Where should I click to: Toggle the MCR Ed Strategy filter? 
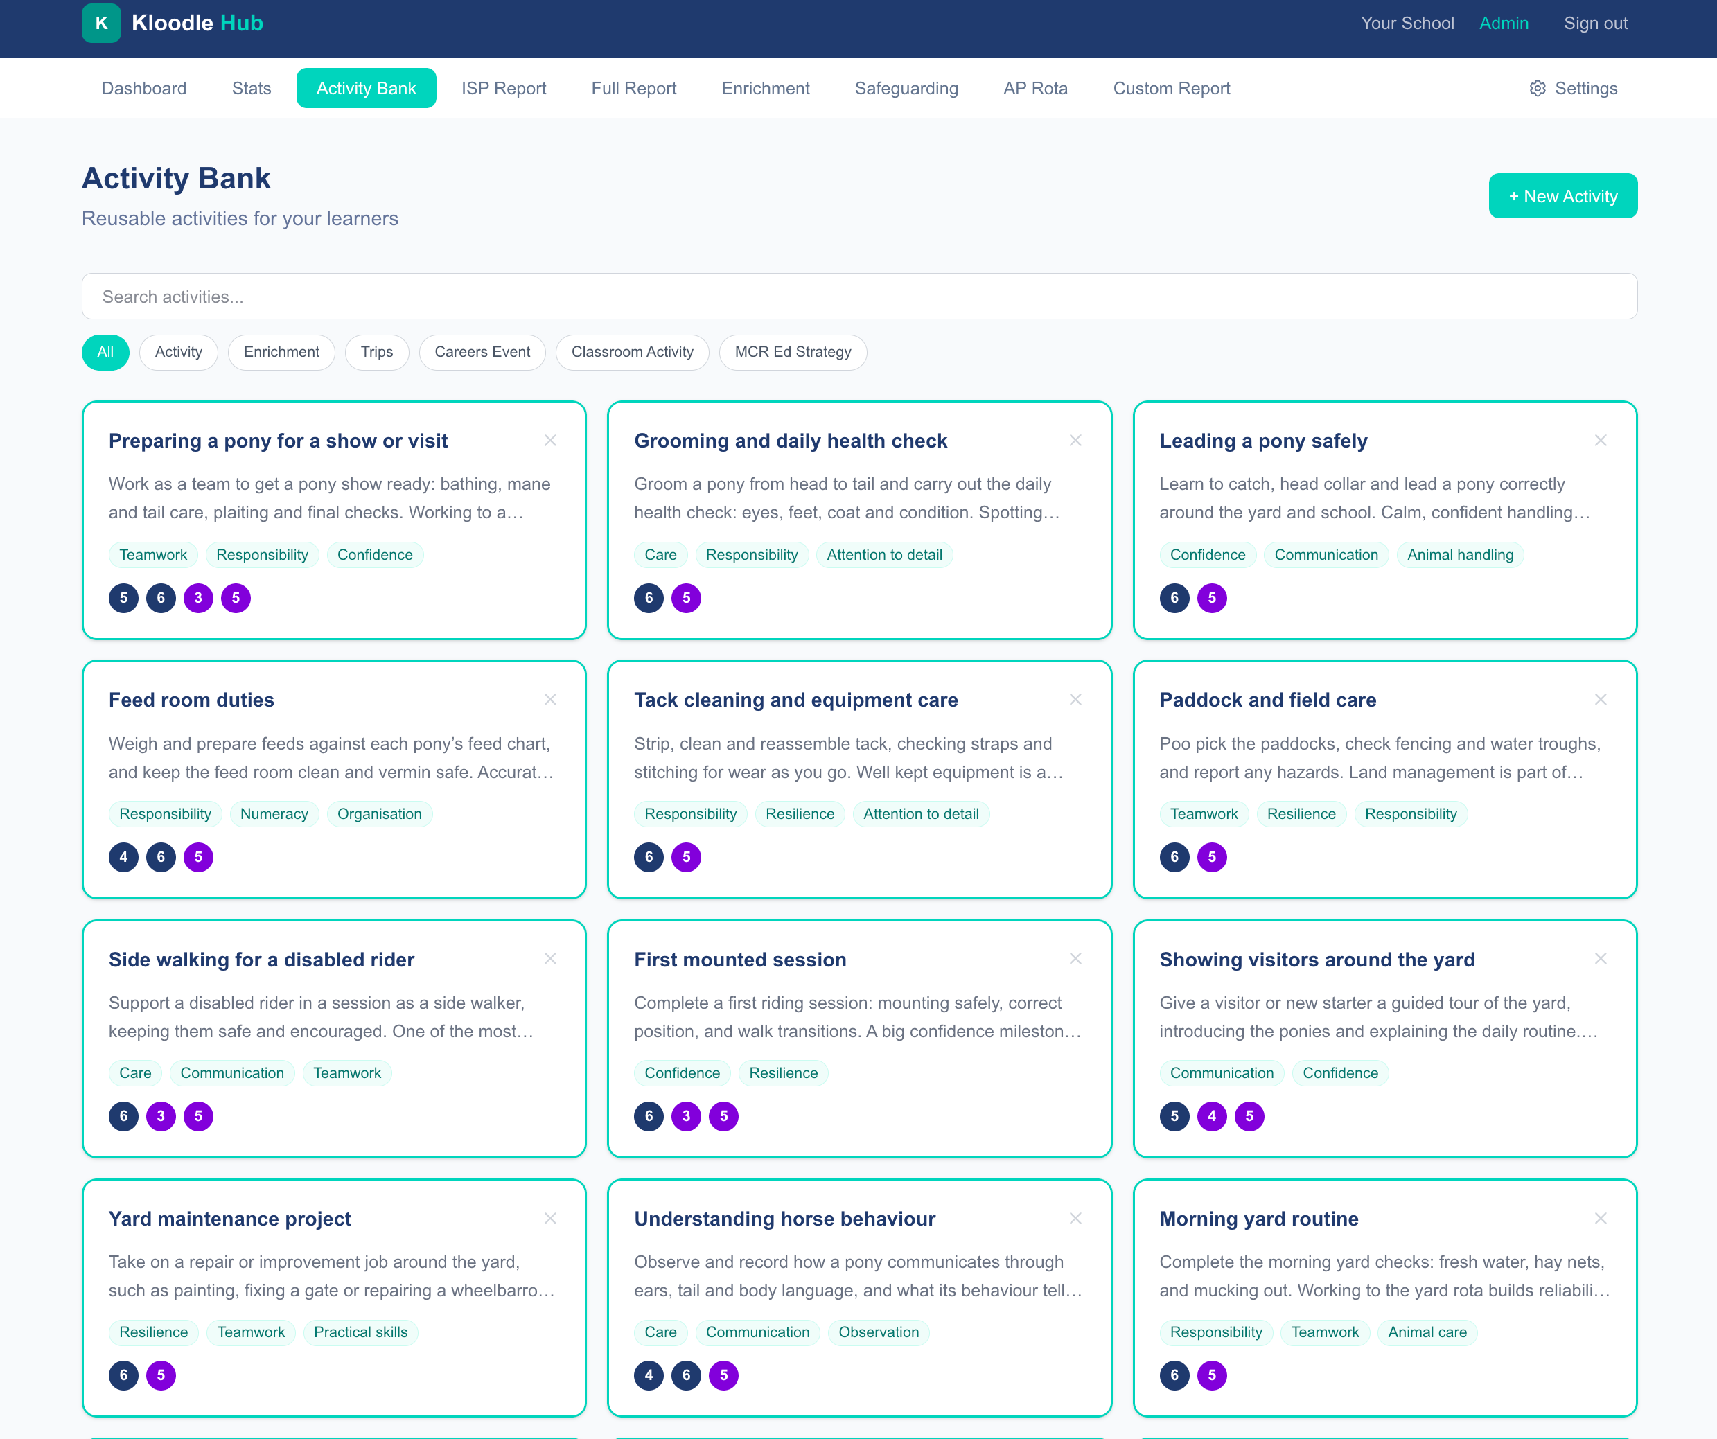[793, 353]
